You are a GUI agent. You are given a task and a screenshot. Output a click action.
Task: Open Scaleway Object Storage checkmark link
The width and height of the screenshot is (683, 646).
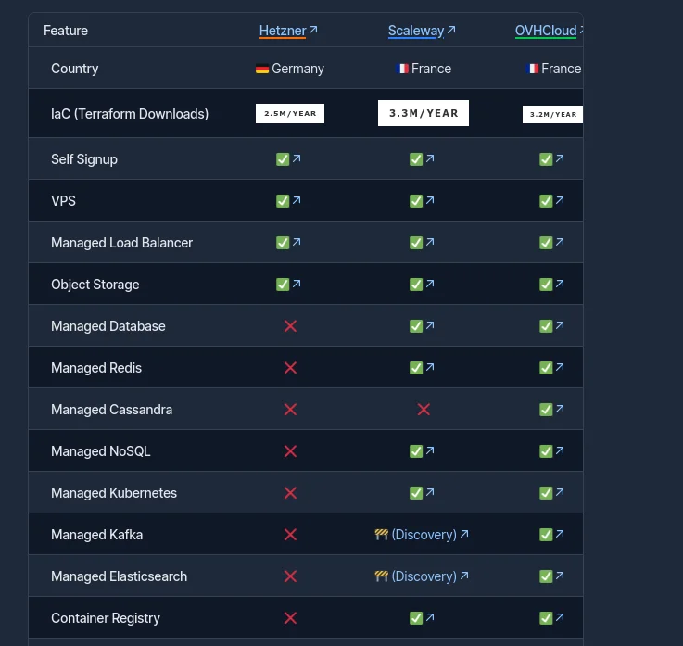tap(422, 285)
